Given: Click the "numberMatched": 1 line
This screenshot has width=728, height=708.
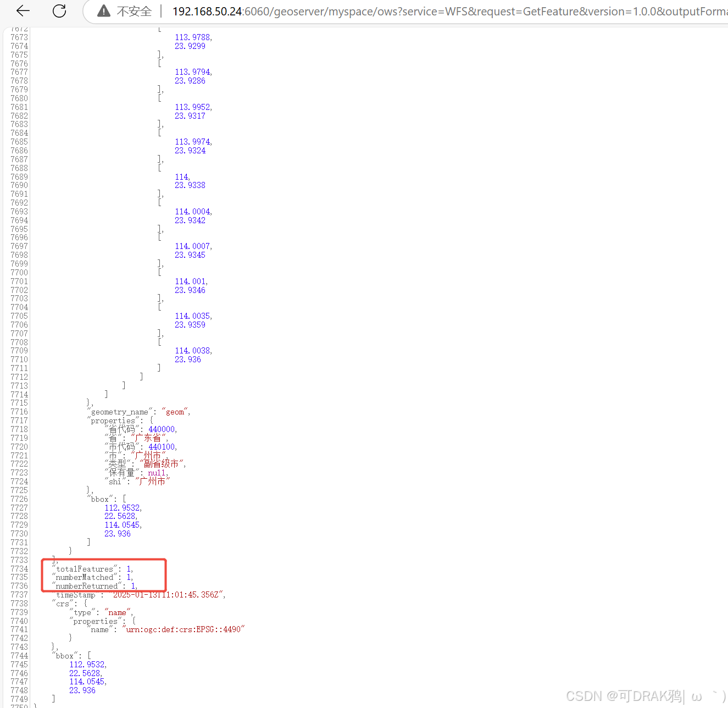Looking at the screenshot, I should [x=92, y=577].
